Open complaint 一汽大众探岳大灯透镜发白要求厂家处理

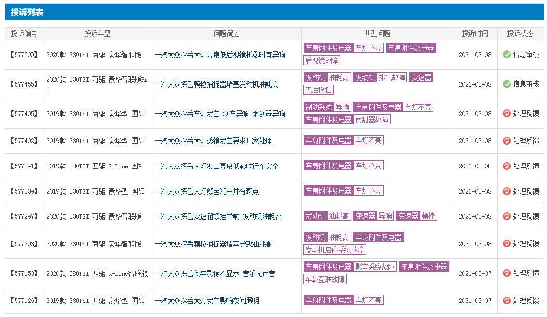(213, 141)
